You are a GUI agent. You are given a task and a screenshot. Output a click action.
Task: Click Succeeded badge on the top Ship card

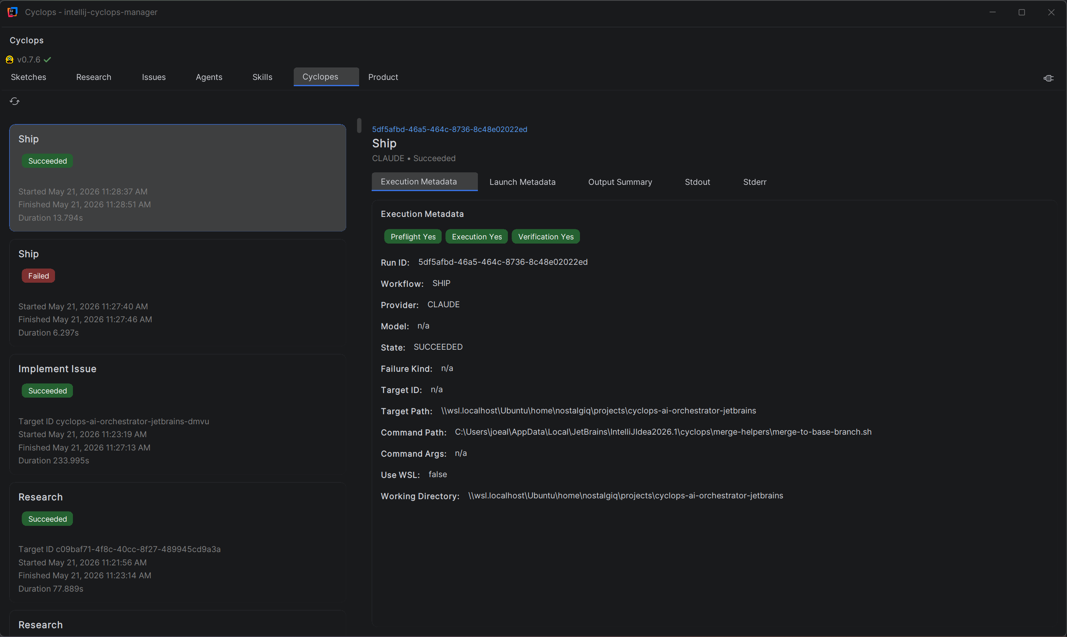pos(47,161)
